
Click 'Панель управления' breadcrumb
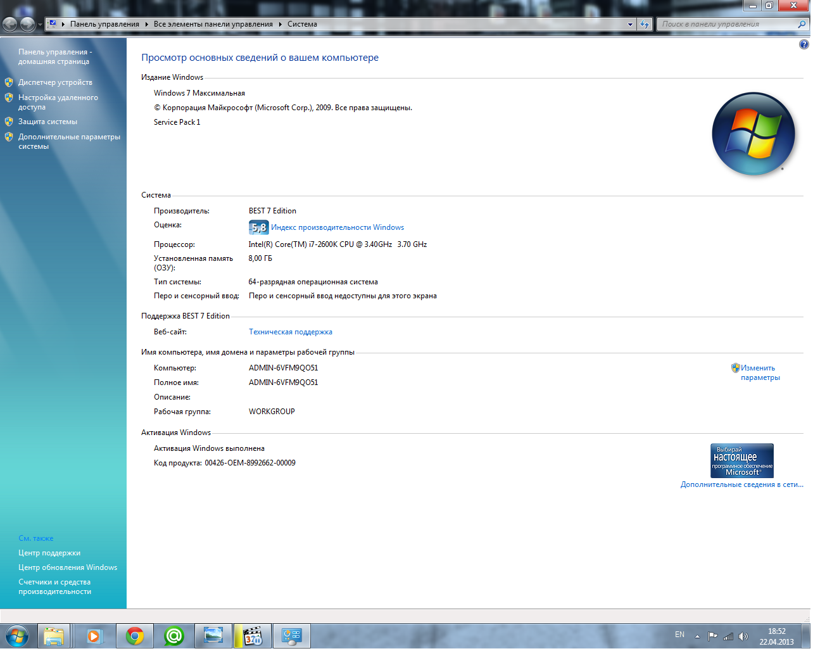[x=104, y=25]
